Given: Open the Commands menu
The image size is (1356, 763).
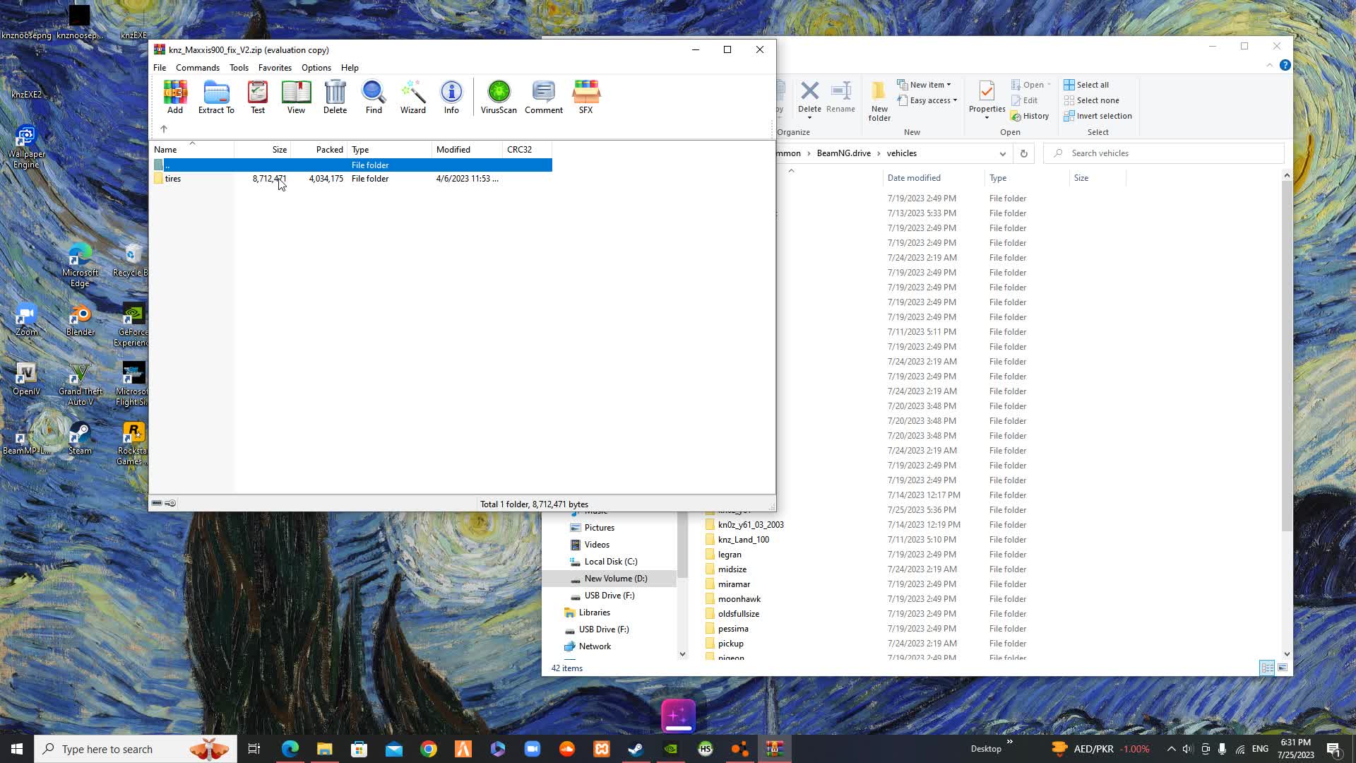Looking at the screenshot, I should pyautogui.click(x=197, y=68).
